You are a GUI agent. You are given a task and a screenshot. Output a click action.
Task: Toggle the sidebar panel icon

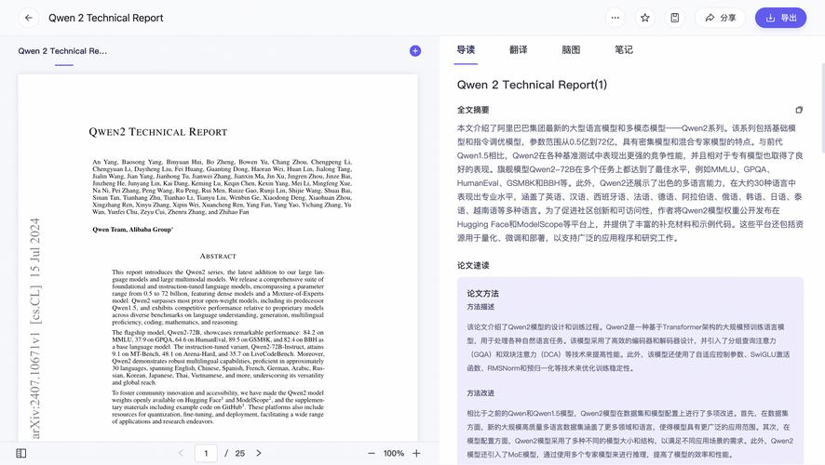(x=21, y=453)
